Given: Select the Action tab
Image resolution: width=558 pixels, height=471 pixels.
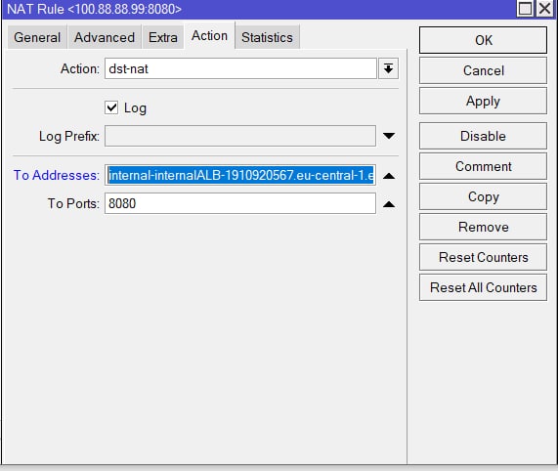Looking at the screenshot, I should point(209,35).
